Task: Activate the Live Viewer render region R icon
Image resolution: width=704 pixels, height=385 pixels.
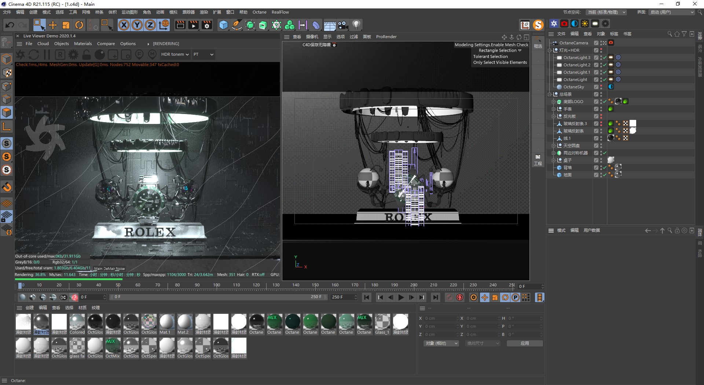Action: coord(60,55)
